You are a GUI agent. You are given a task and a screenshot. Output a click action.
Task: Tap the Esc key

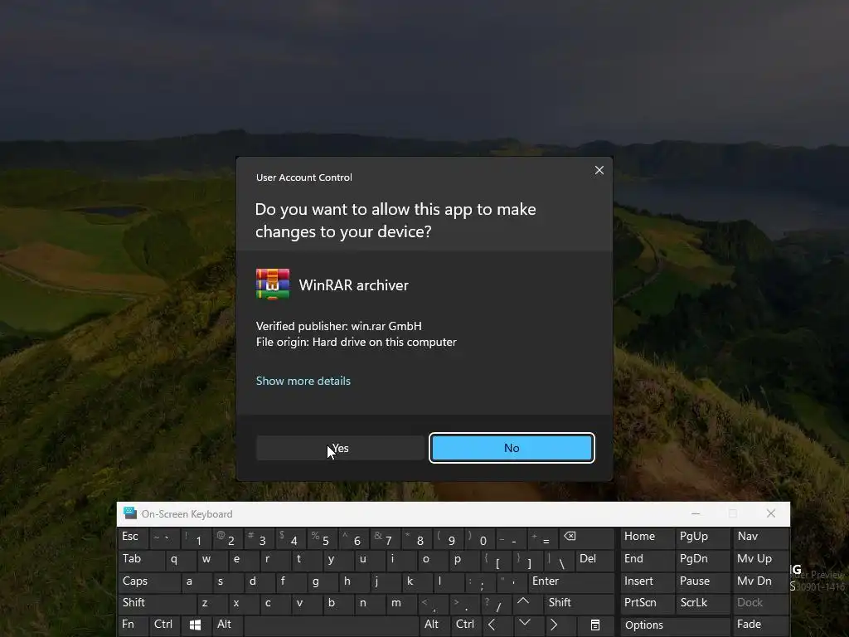pyautogui.click(x=133, y=537)
